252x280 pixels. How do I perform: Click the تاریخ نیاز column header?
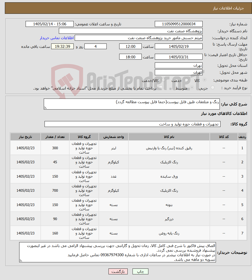point(26,137)
